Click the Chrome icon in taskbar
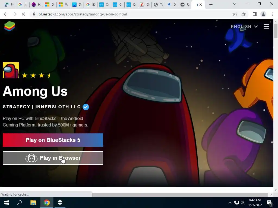This screenshot has width=278, height=208. [47, 203]
